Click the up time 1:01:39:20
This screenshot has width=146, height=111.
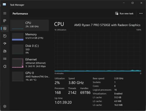[63, 103]
